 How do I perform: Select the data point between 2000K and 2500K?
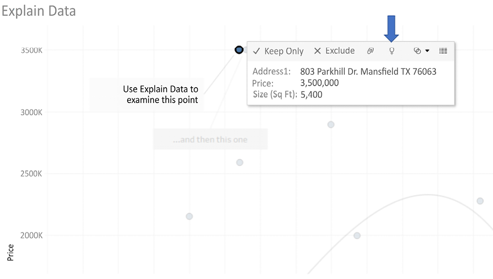[189, 217]
